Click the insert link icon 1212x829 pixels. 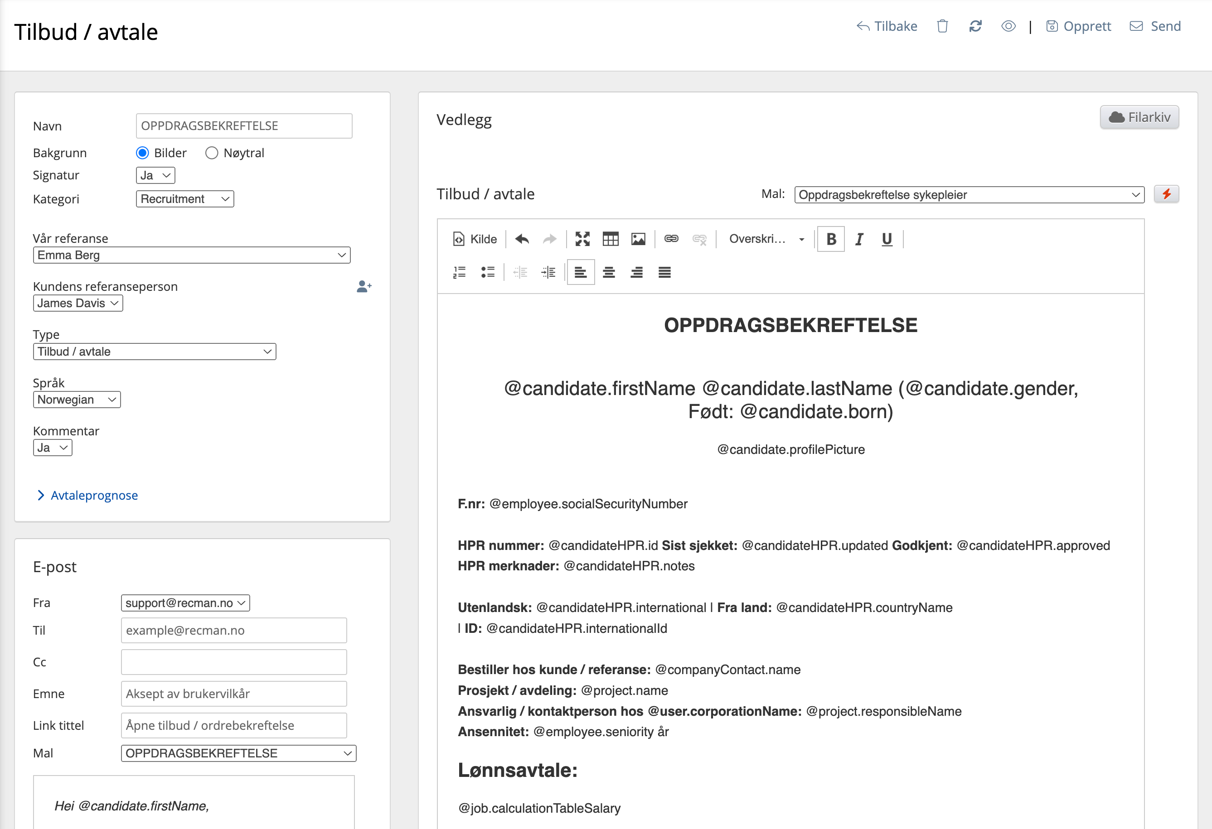[x=671, y=239]
